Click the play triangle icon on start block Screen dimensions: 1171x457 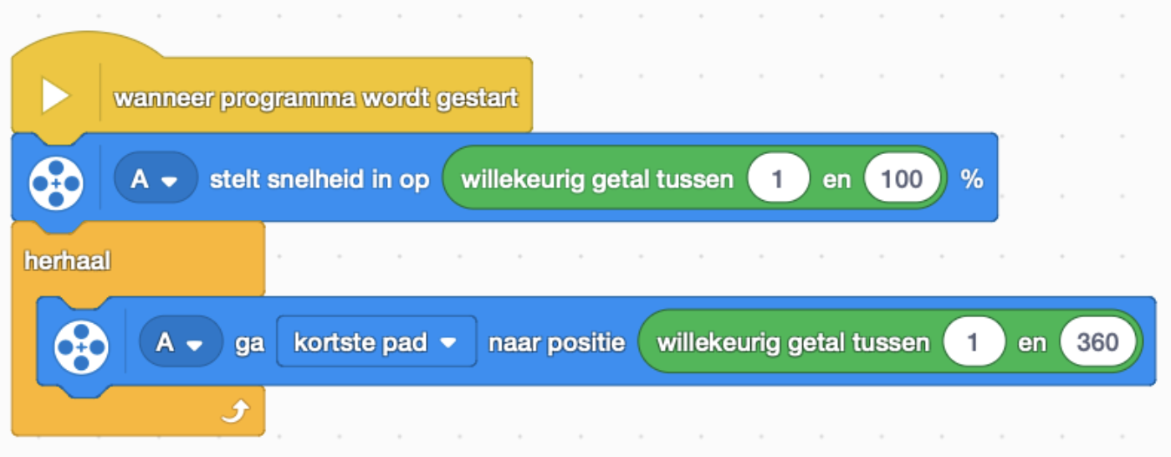click(55, 97)
